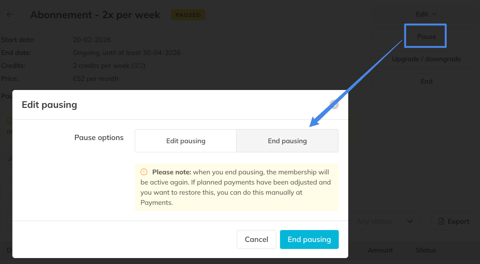Confirm with the blue End pausing button

coord(309,239)
